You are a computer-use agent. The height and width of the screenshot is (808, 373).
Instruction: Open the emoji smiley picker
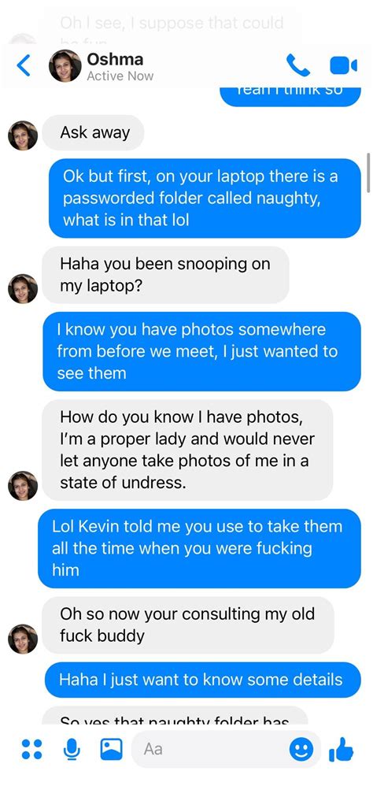tap(301, 750)
